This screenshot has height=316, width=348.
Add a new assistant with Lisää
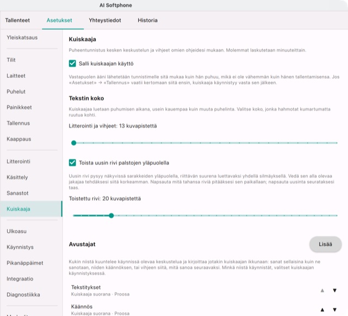pyautogui.click(x=325, y=244)
